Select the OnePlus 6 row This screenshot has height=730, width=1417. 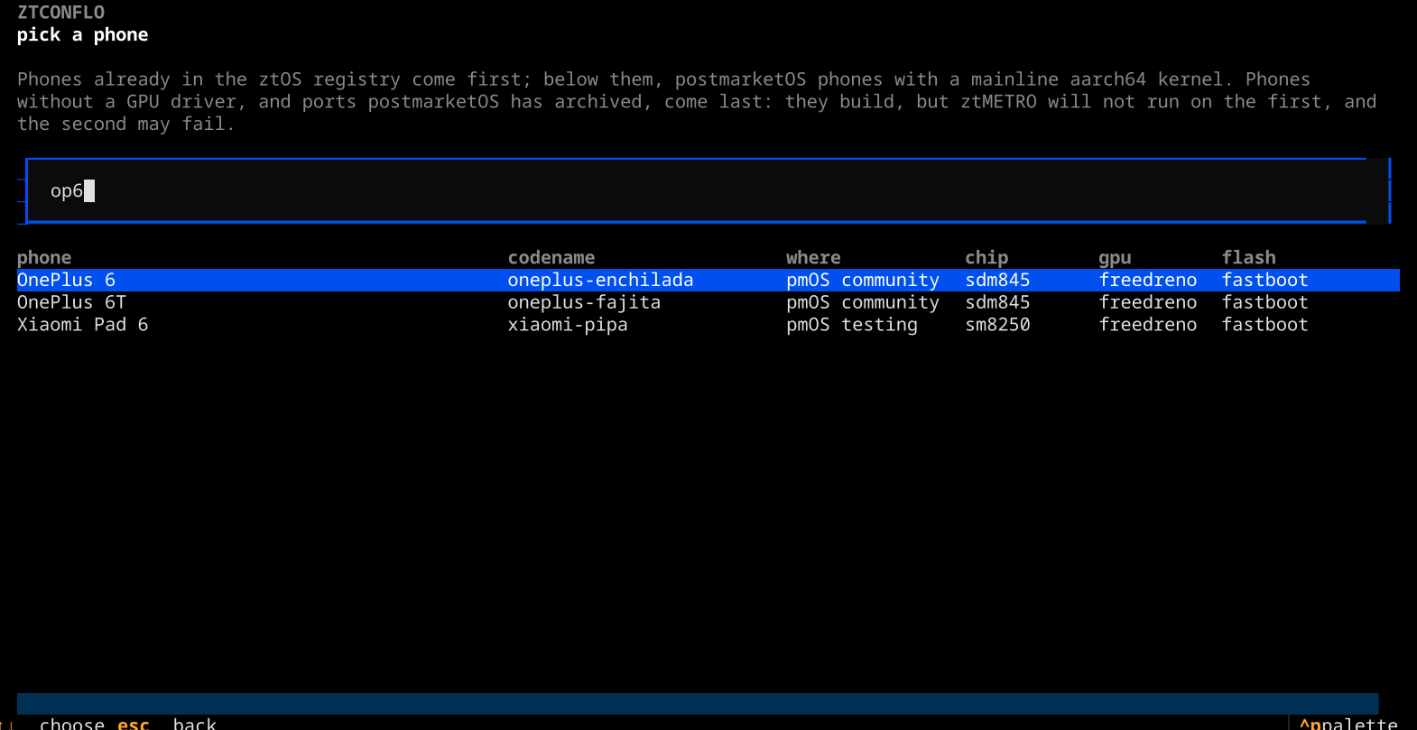coord(708,280)
